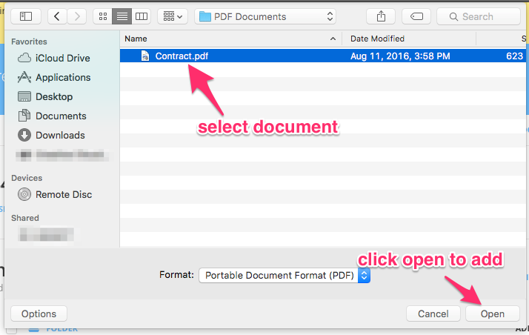Toggle the sidebar visibility button
The height and width of the screenshot is (335, 529).
pos(26,16)
